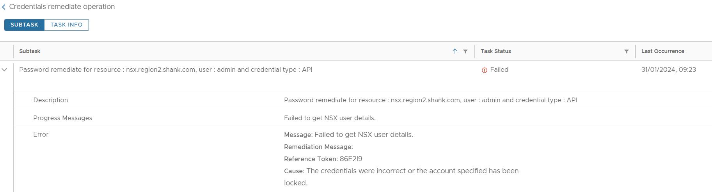Click the 31/01/2024, 09:23 timestamp

669,69
